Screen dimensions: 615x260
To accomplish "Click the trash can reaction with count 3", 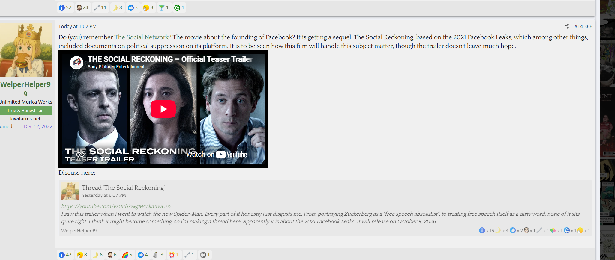I will 158,255.
